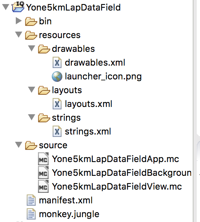Click the MC icon of Yone5kmLapDataFieldApp.mc
Screen dimensions: 200x222
click(x=43, y=159)
